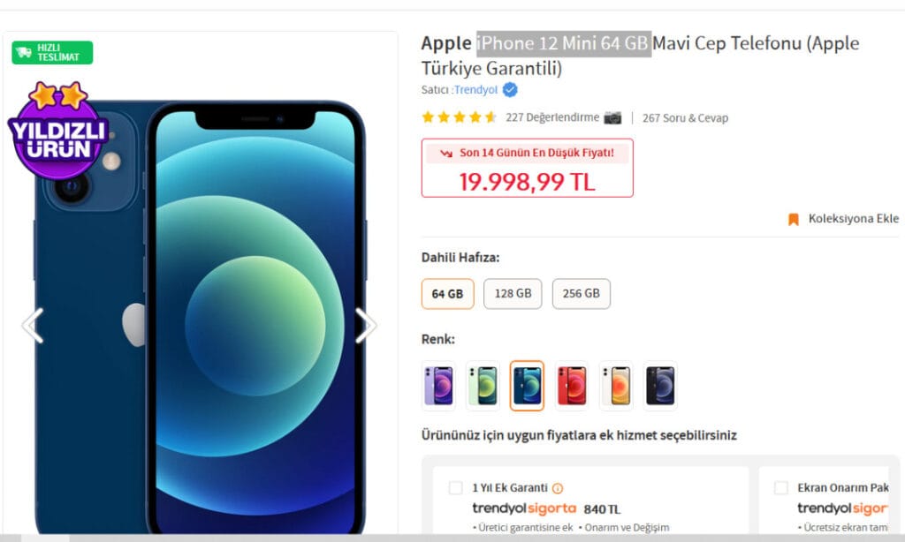The image size is (905, 542).
Task: Show next product image with right arrow
Action: pyautogui.click(x=366, y=326)
